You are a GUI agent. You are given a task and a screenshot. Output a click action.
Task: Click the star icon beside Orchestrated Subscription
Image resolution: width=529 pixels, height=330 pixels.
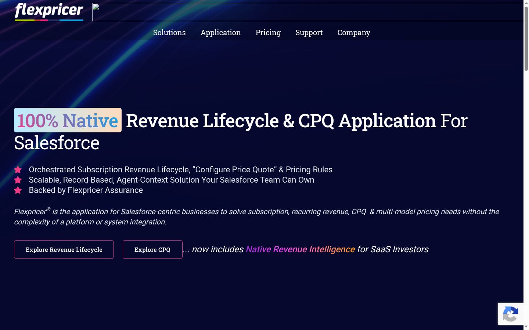point(18,169)
